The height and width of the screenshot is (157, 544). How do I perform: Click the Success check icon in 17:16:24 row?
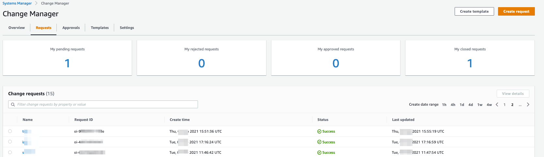click(319, 142)
